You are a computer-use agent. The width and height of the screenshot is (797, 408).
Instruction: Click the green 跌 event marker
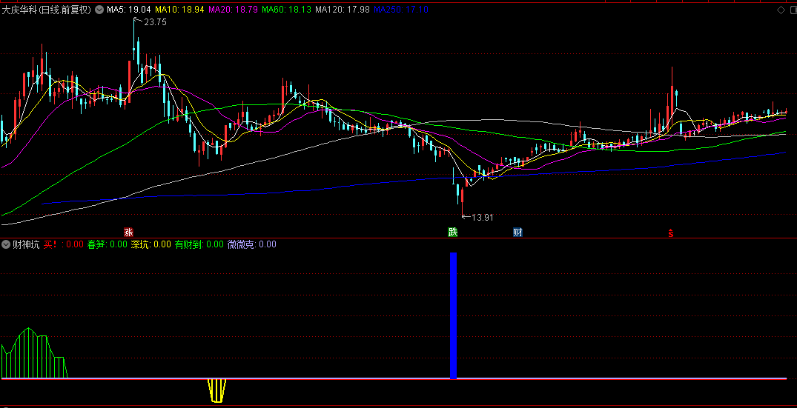click(452, 233)
